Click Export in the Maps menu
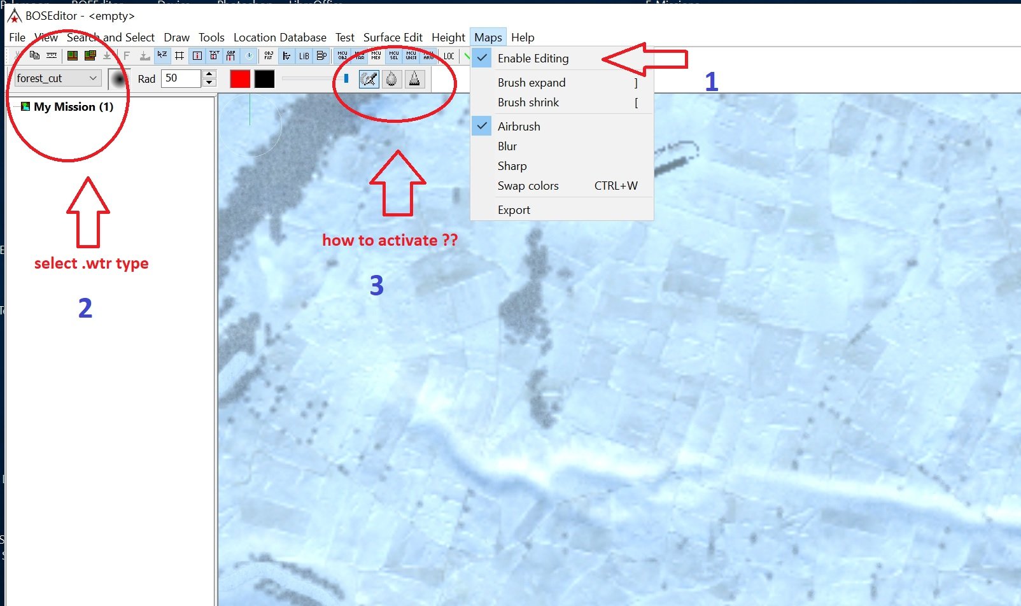1021x606 pixels. (x=562, y=210)
